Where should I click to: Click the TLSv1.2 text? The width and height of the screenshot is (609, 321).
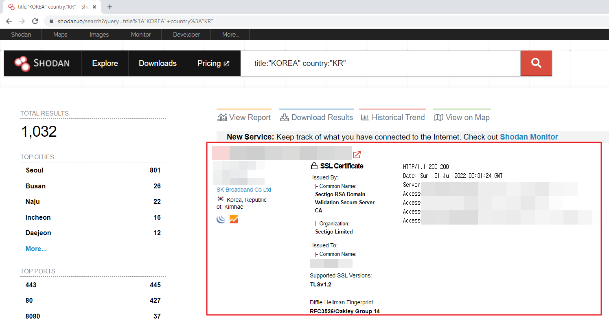pyautogui.click(x=320, y=284)
